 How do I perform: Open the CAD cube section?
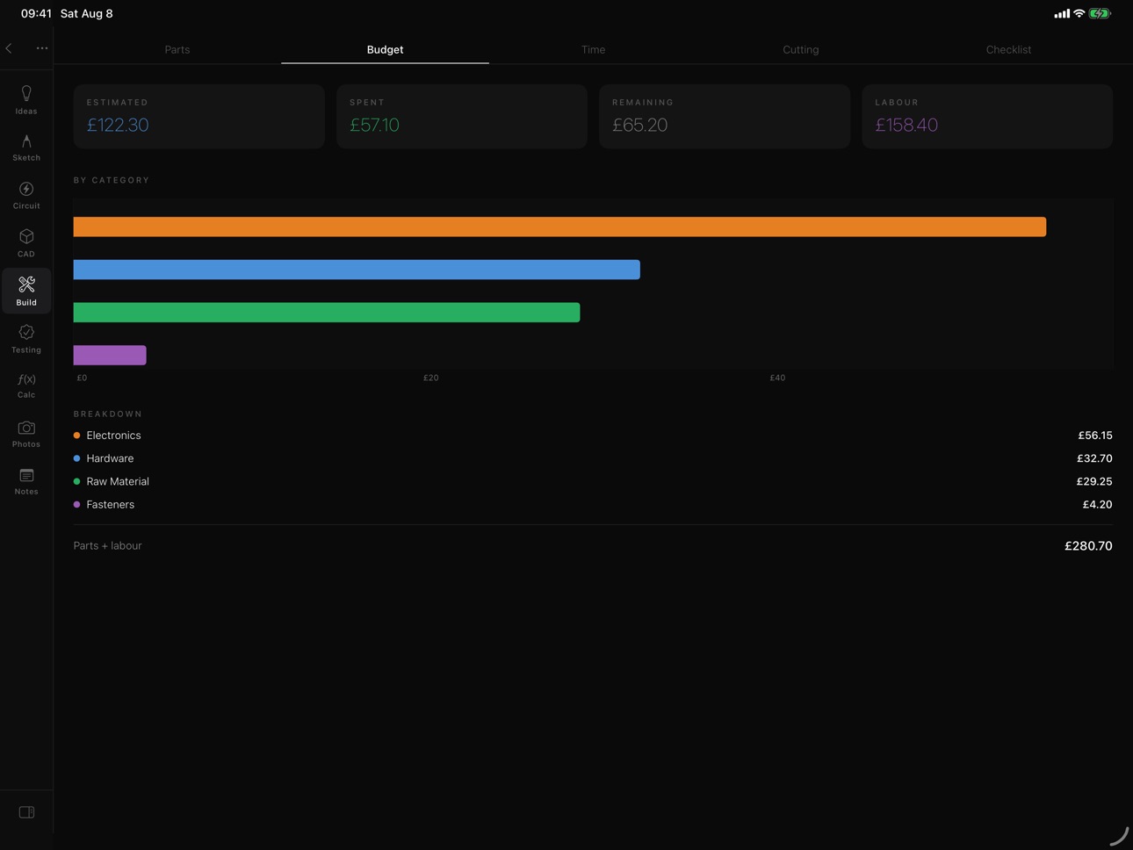click(x=26, y=243)
